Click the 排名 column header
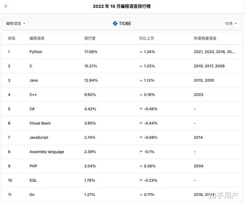The width and height of the screenshot is (245, 204). [x=12, y=38]
